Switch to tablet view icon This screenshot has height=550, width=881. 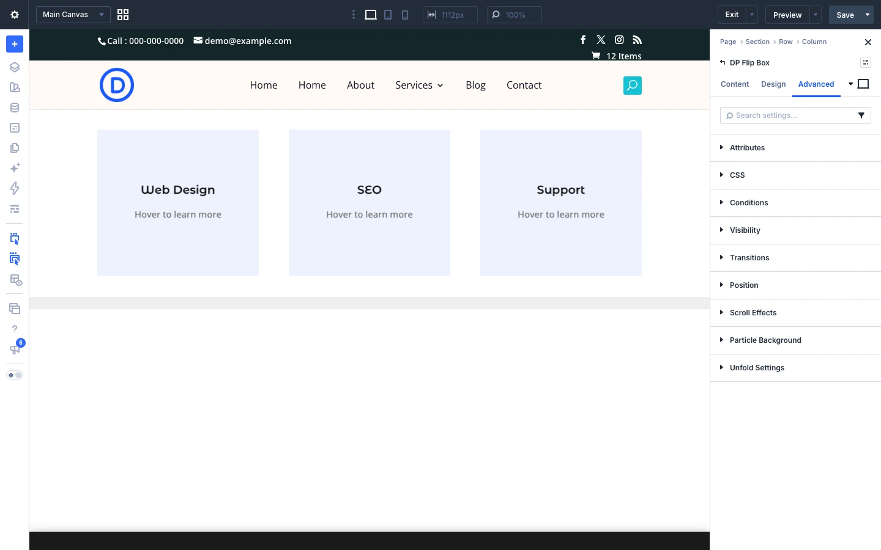(x=388, y=15)
